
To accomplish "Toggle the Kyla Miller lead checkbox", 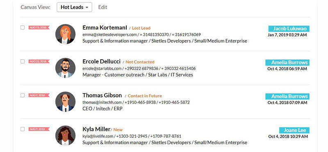I will click(x=23, y=129).
